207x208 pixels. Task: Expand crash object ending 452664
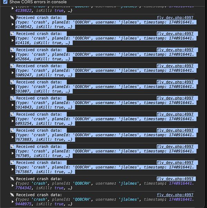(x=13, y=57)
